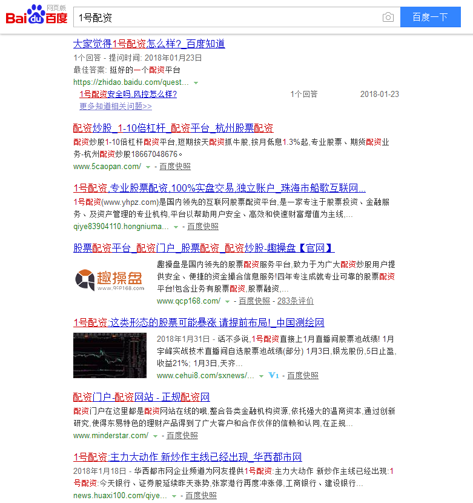Click the V1 credibility badge icon
Image resolution: width=473 pixels, height=503 pixels.
pyautogui.click(x=274, y=375)
